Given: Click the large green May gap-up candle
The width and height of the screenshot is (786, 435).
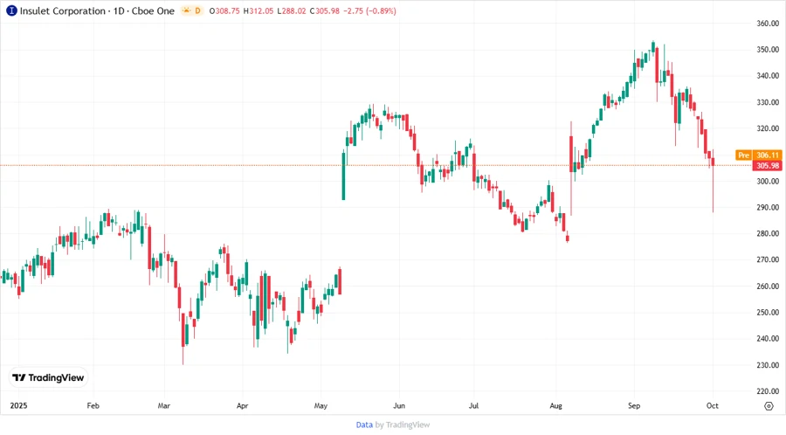Looking at the screenshot, I should click(343, 175).
